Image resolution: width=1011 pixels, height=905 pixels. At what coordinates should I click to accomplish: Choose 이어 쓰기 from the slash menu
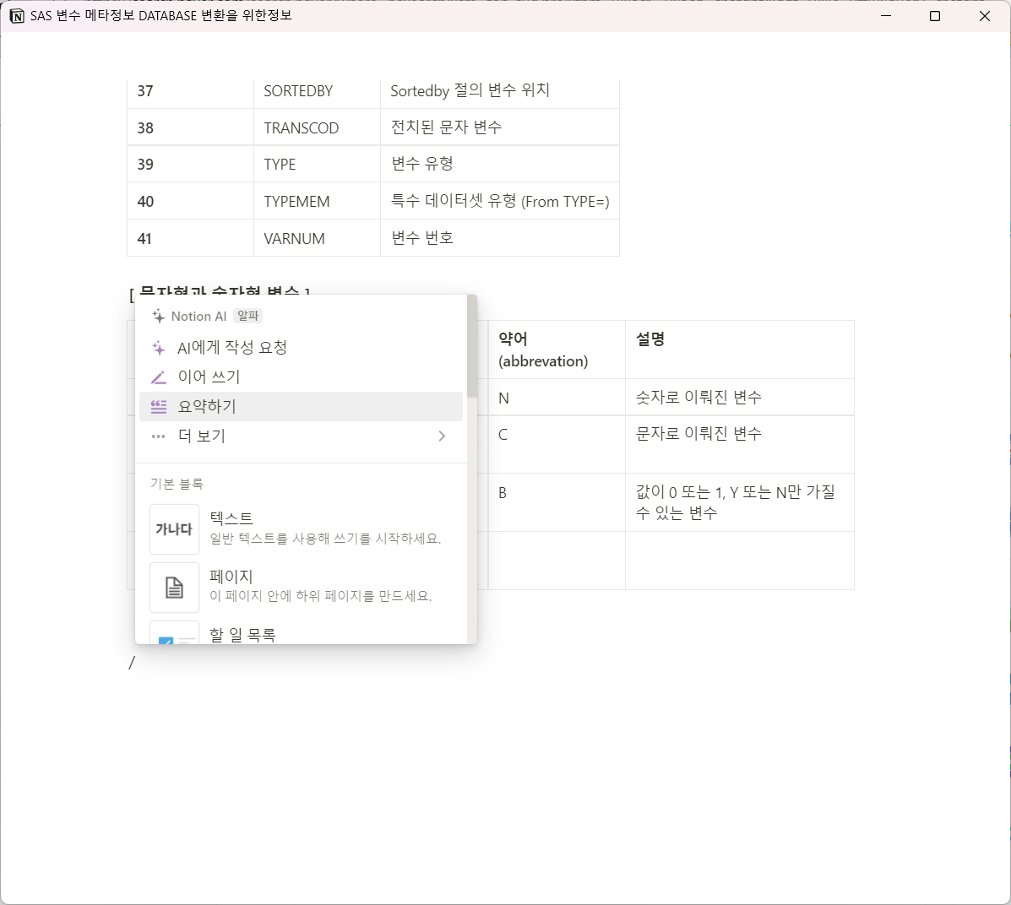tap(301, 377)
